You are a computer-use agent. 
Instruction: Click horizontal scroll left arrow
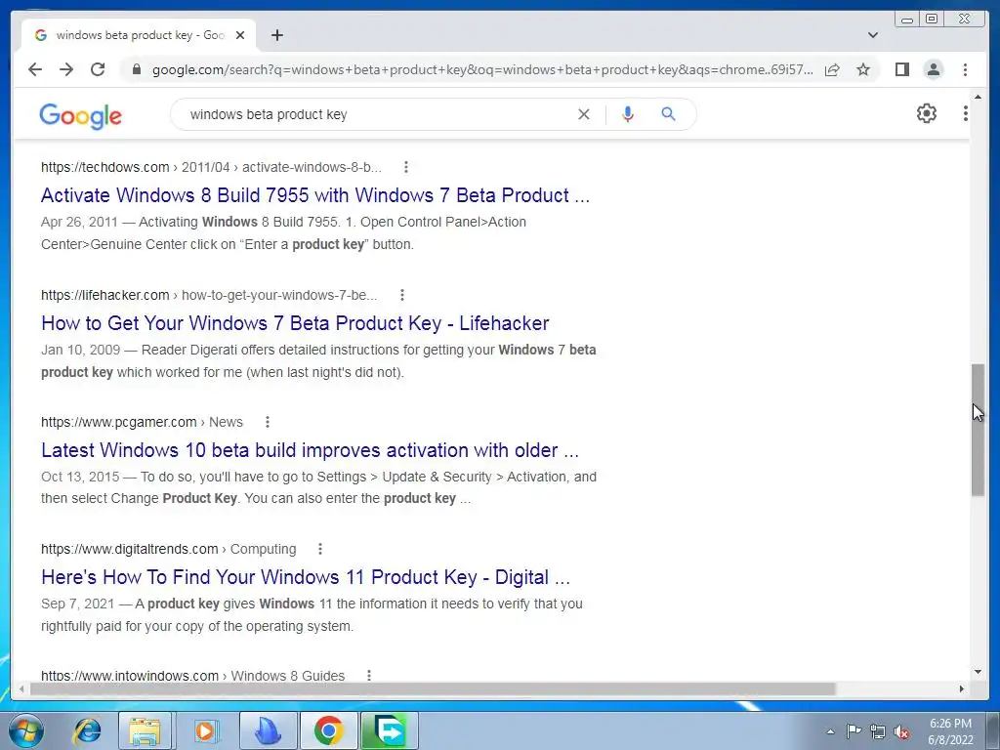pyautogui.click(x=21, y=688)
